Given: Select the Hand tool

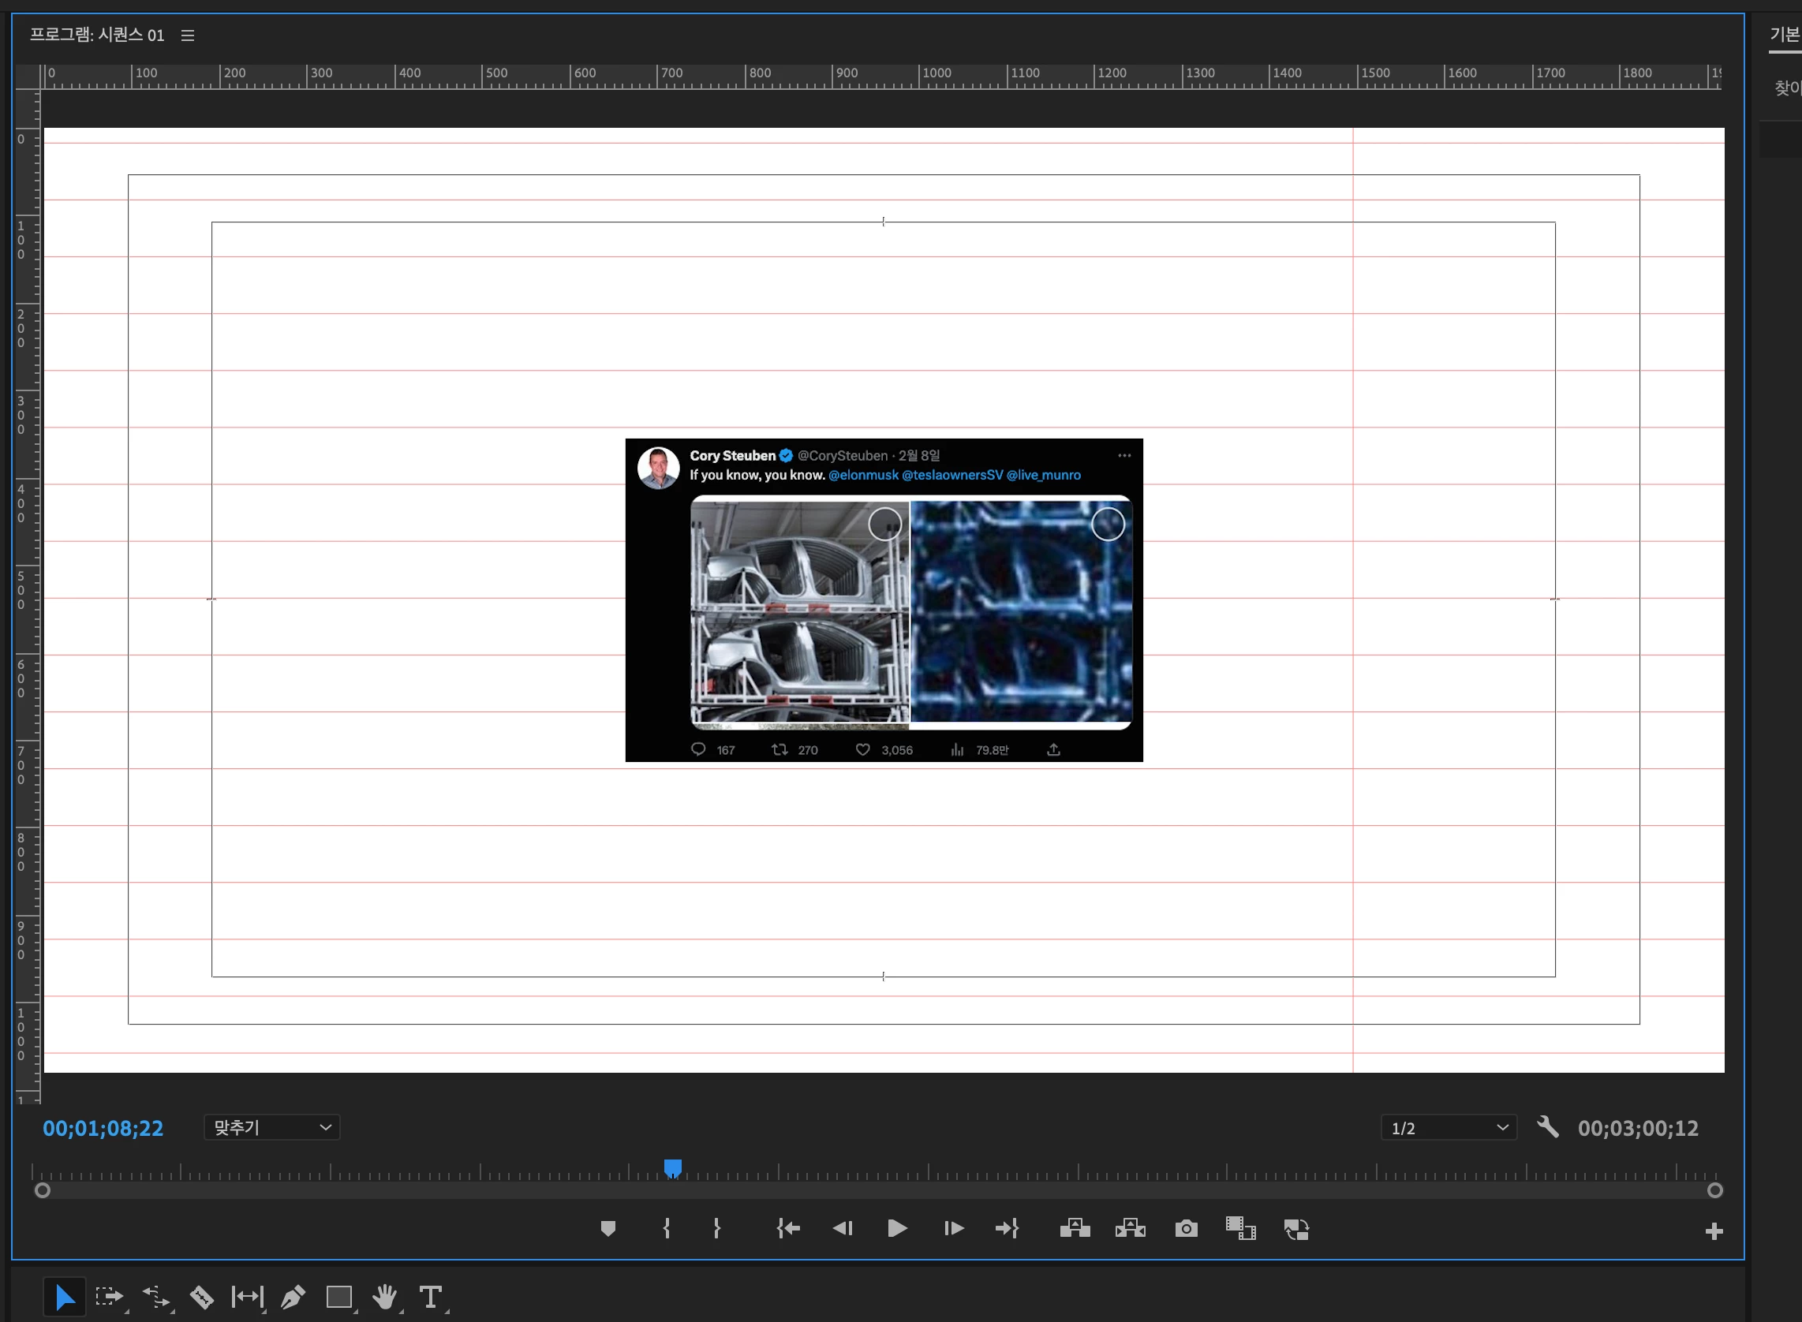Looking at the screenshot, I should pos(385,1297).
